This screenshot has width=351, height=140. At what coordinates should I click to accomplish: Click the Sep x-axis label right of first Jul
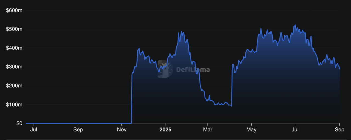pos(78,129)
